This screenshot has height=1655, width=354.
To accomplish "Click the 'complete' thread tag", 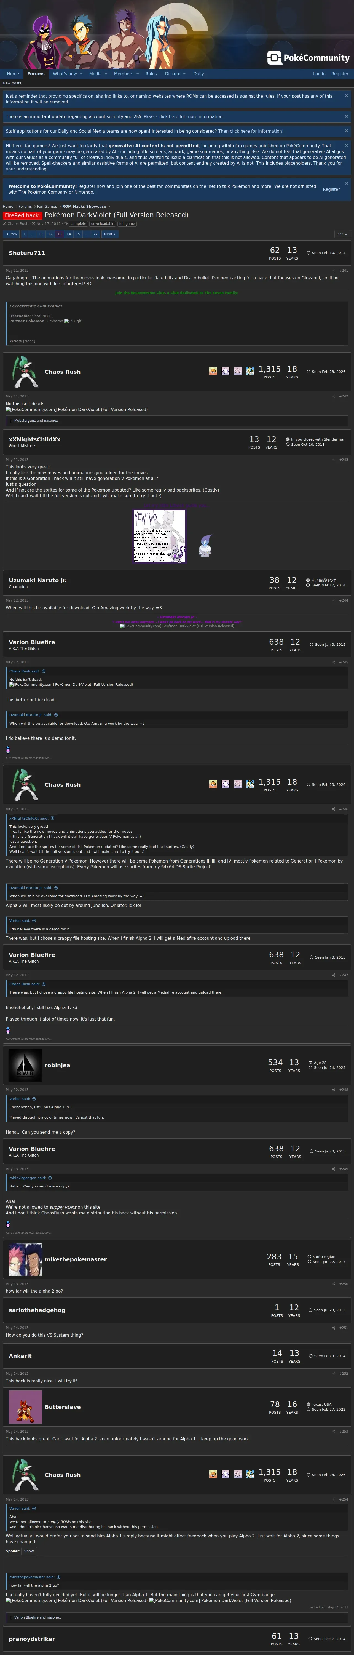I will pyautogui.click(x=78, y=224).
